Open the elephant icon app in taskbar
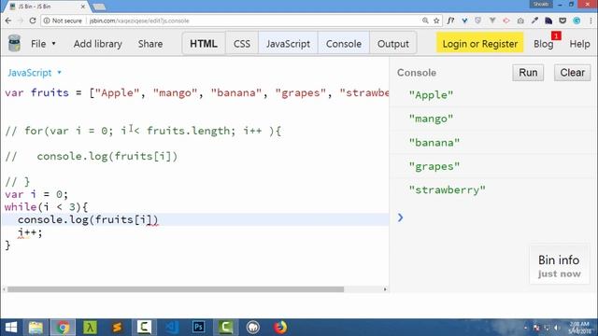 (x=253, y=328)
